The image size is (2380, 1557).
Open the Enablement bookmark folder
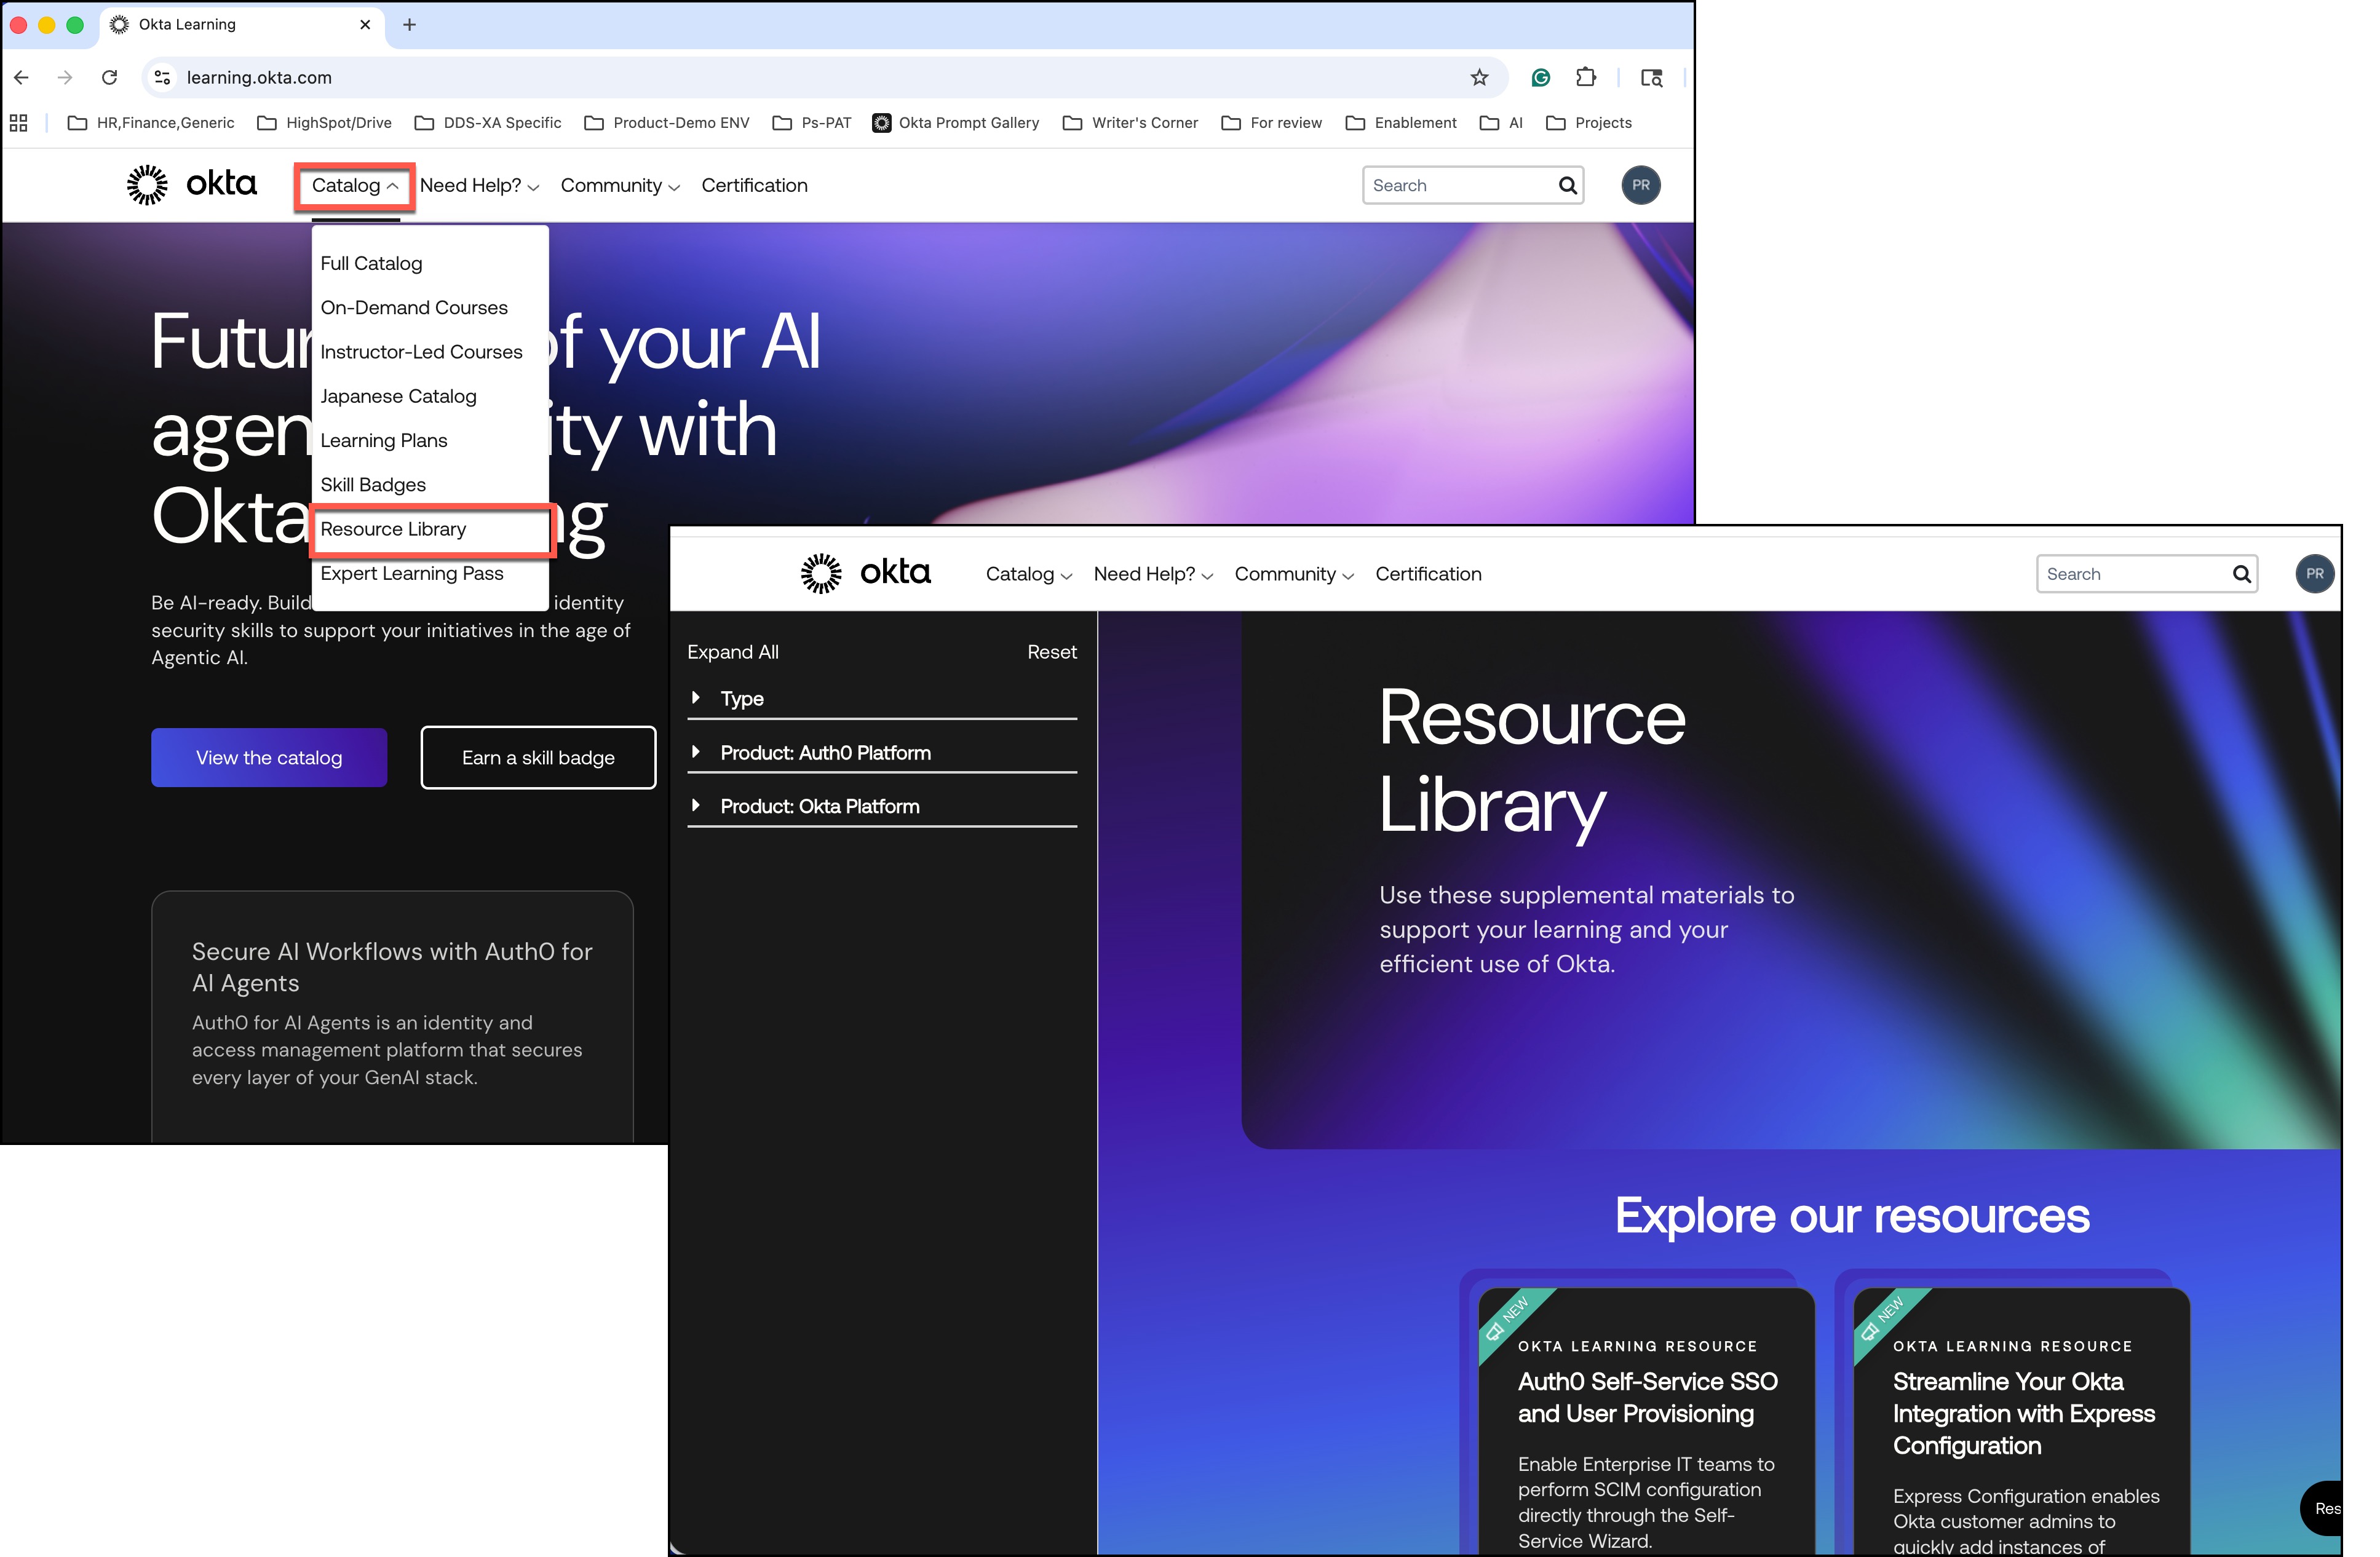coord(1401,123)
